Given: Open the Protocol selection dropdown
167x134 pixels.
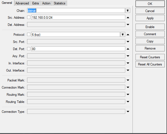Looking at the screenshot, I should click(x=123, y=35).
